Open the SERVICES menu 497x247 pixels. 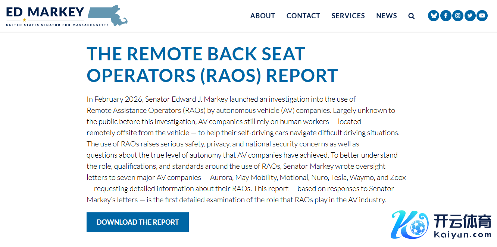tap(348, 16)
